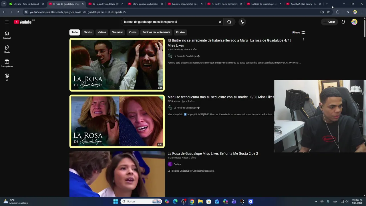
Task: Click the Chrome address bar URL
Action: (x=78, y=12)
